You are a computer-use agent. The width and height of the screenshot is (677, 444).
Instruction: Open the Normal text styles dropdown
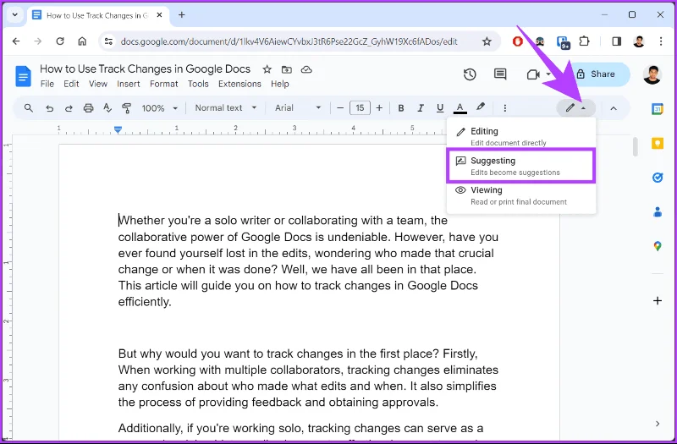pyautogui.click(x=225, y=108)
